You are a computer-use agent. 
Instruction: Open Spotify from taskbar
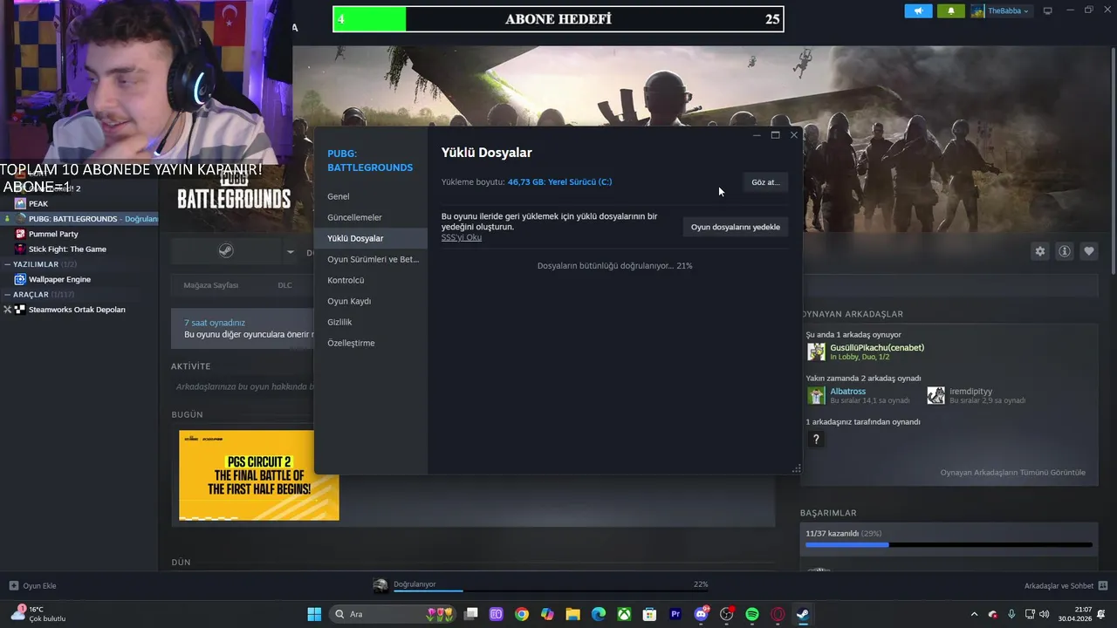coord(752,614)
